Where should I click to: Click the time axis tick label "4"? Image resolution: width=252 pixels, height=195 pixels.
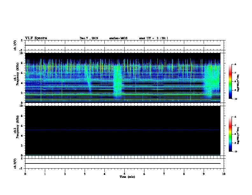click(x=105, y=174)
